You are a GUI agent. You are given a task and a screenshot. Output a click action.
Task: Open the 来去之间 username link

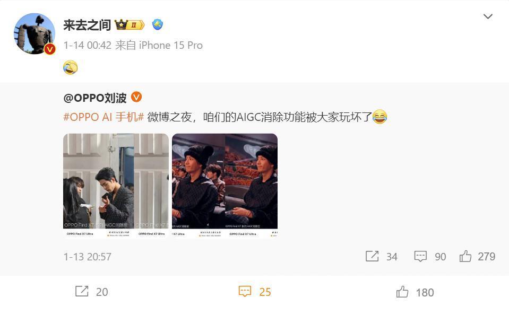pos(87,25)
